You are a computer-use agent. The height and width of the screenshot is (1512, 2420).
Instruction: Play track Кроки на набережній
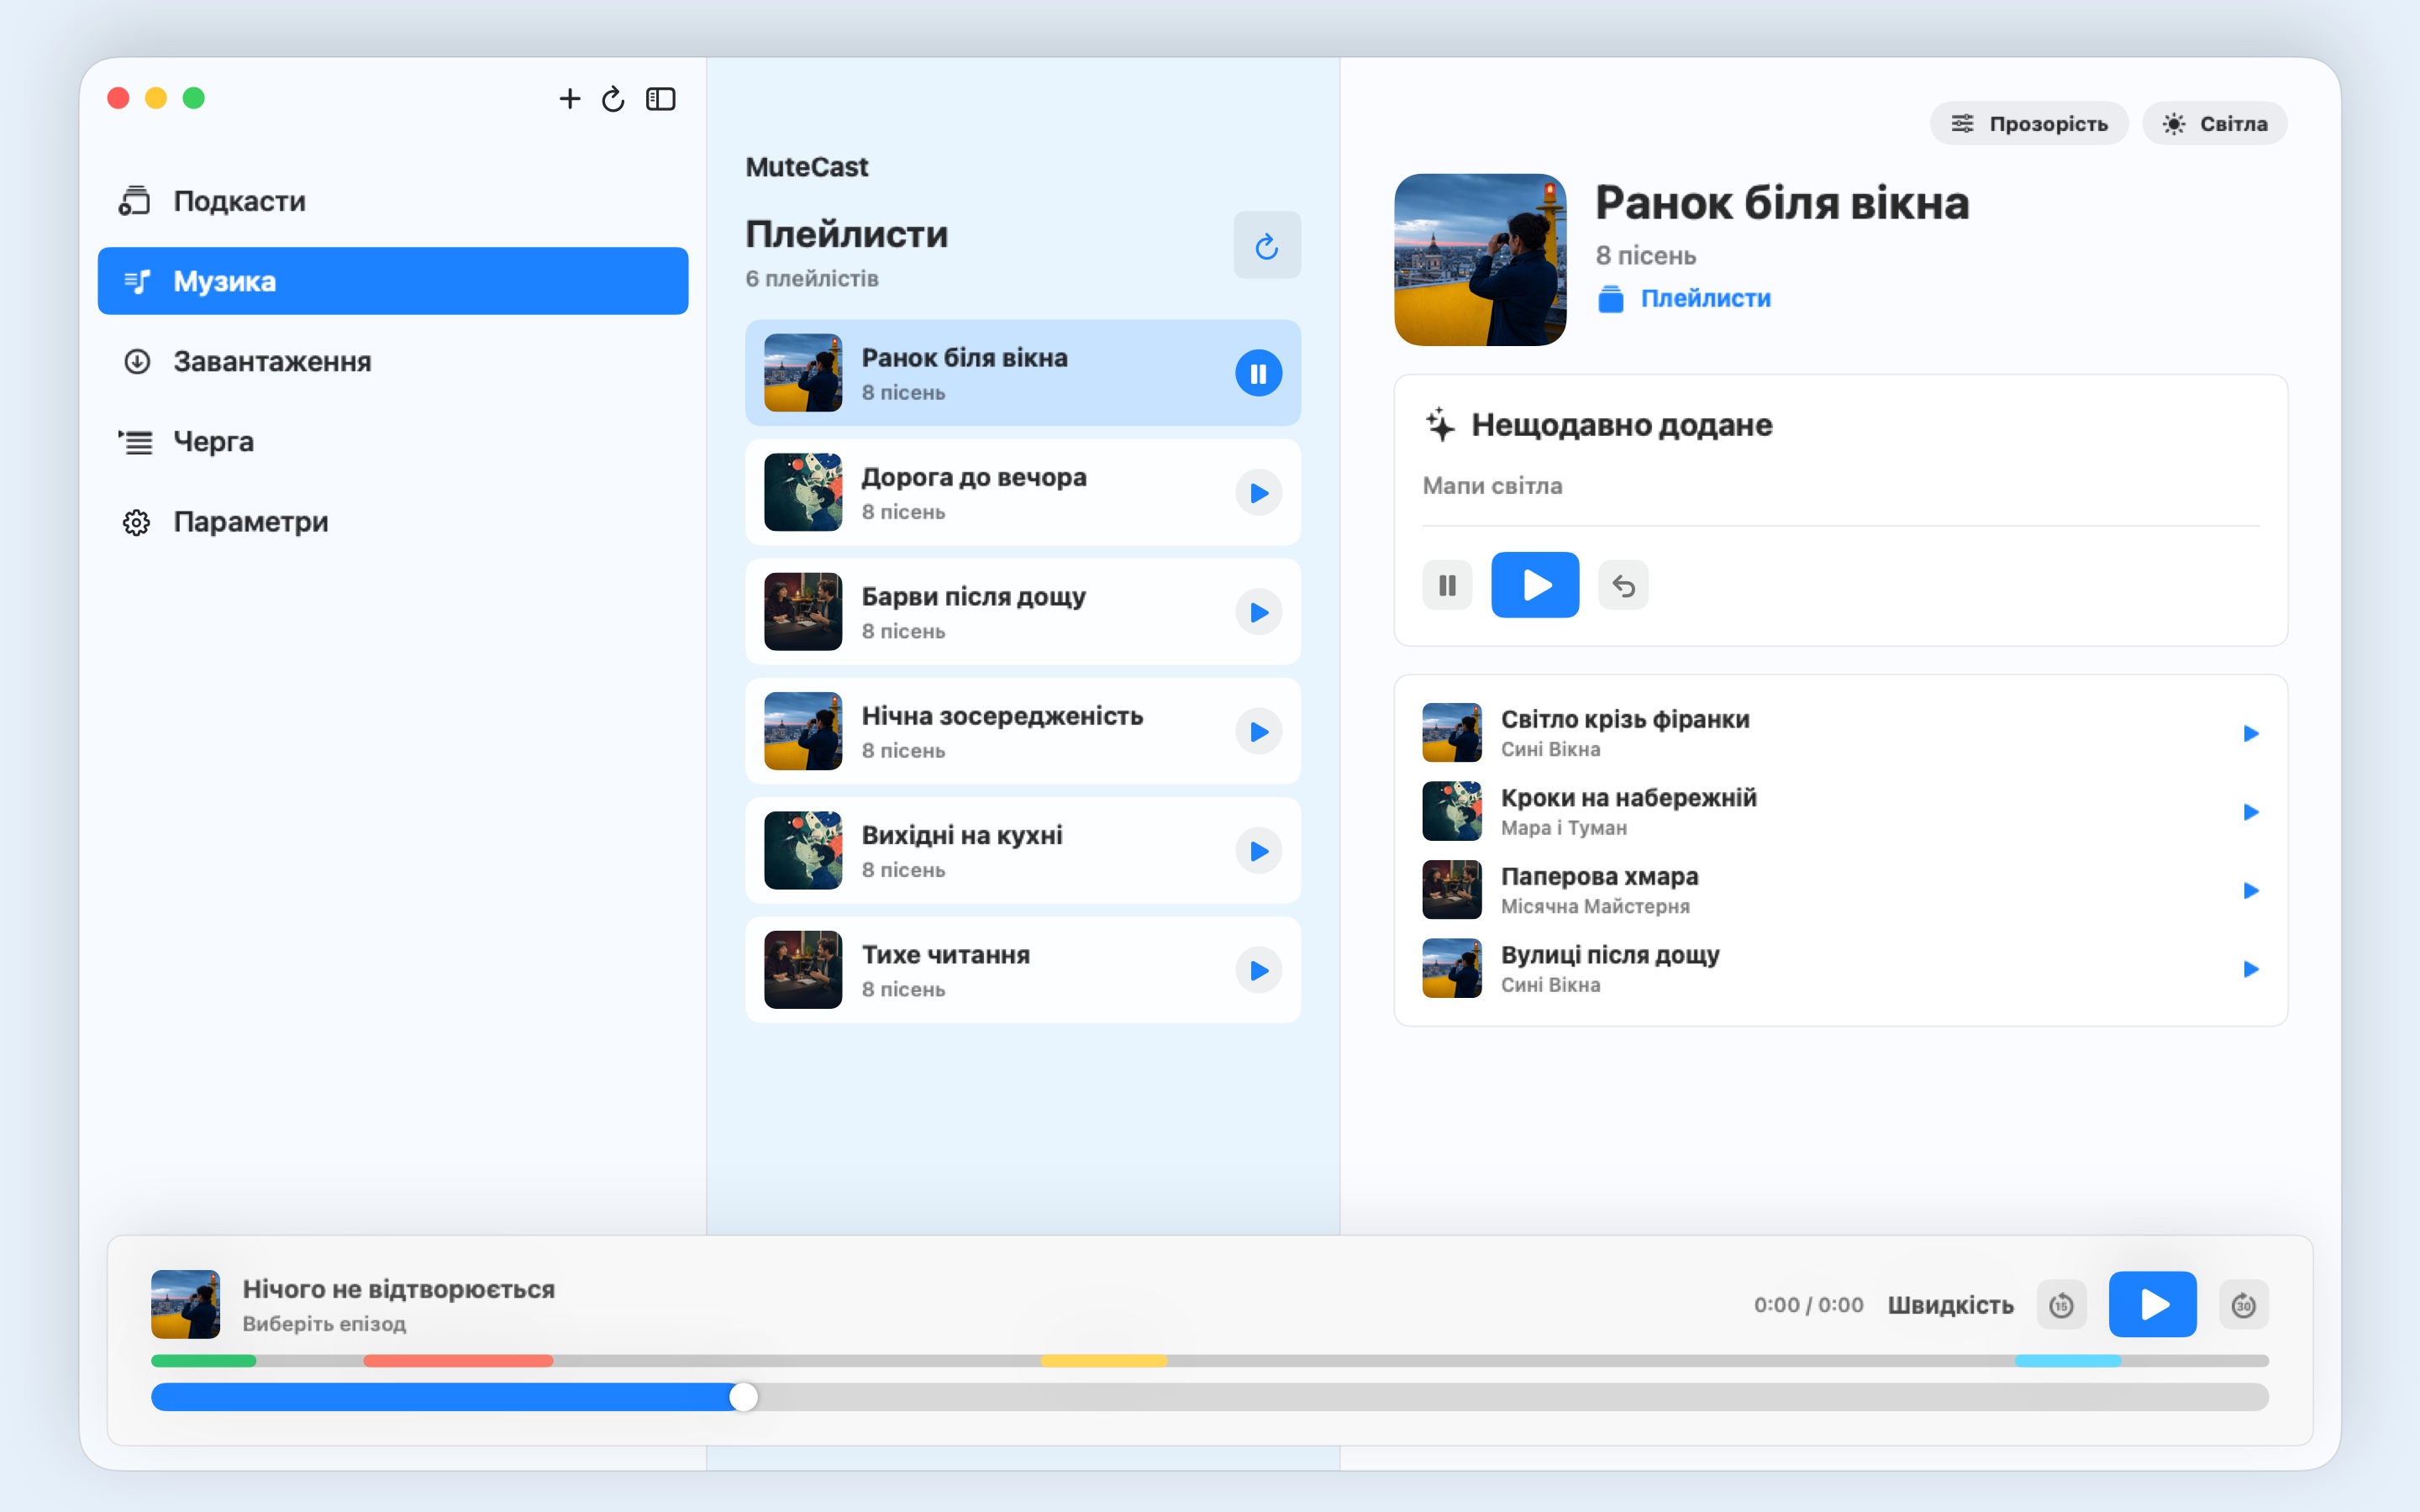2251,812
